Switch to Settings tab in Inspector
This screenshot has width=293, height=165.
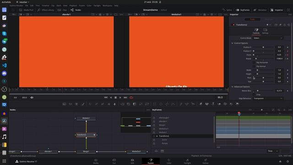(x=265, y=31)
